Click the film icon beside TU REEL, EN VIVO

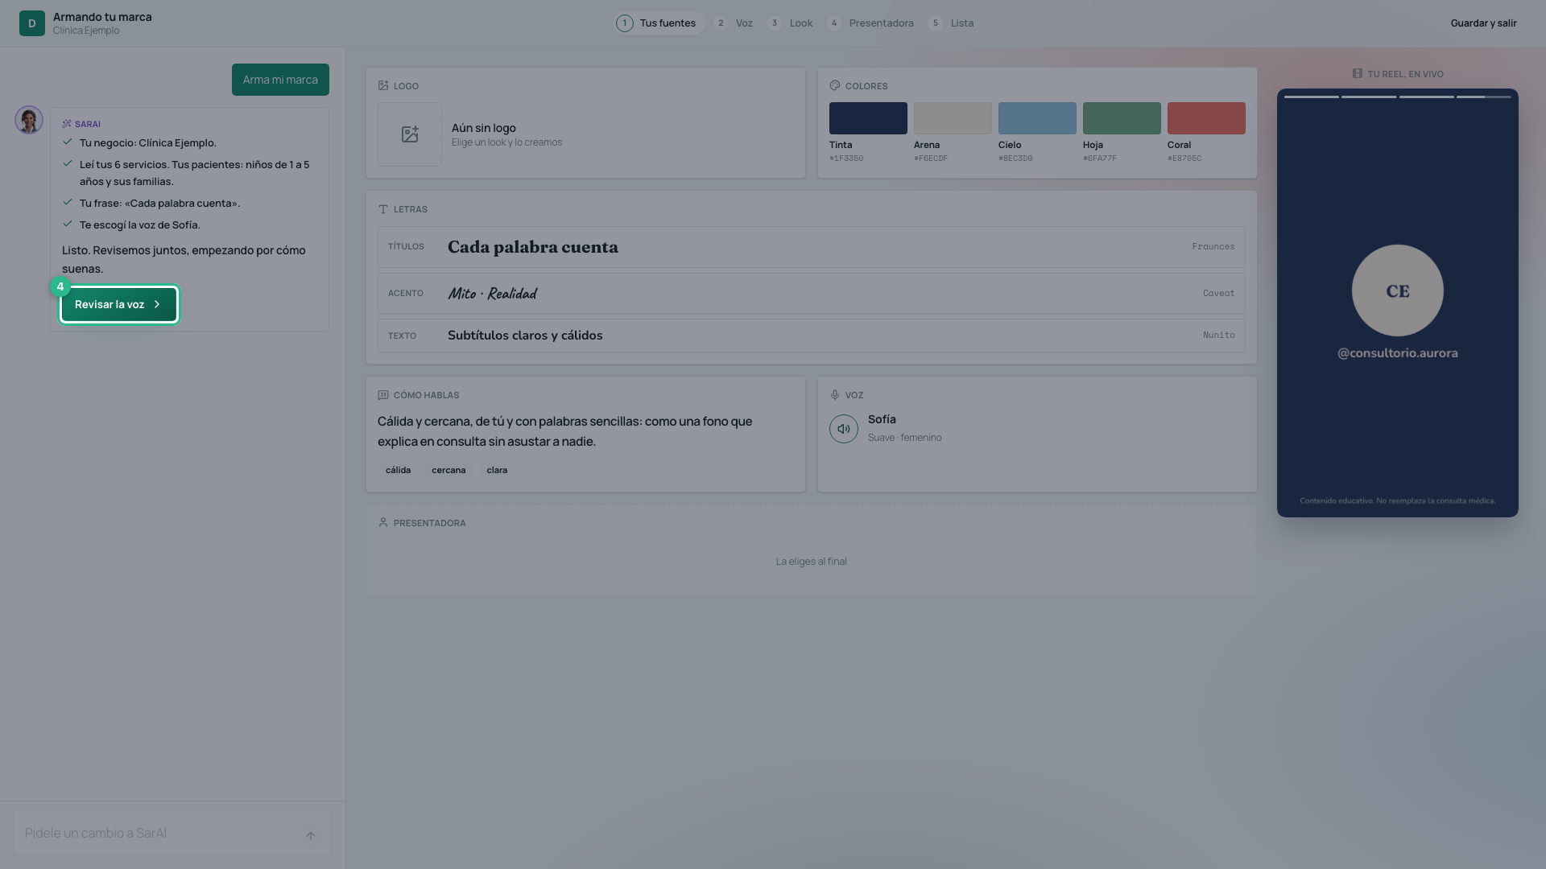[x=1358, y=73]
